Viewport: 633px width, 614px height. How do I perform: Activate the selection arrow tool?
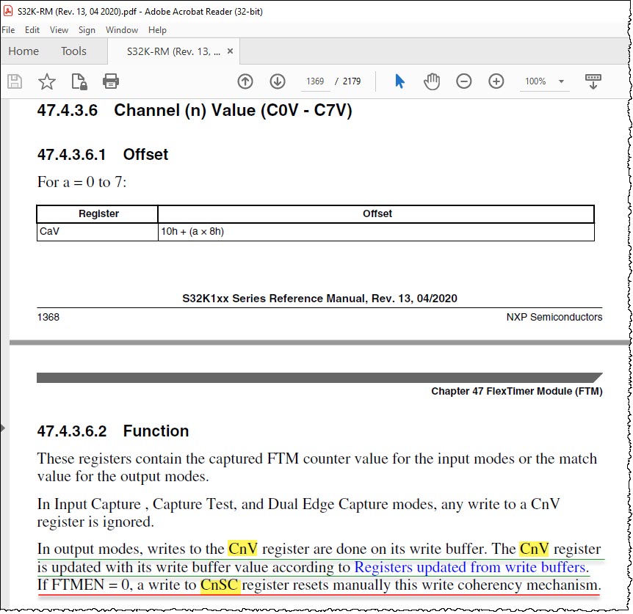(x=399, y=81)
